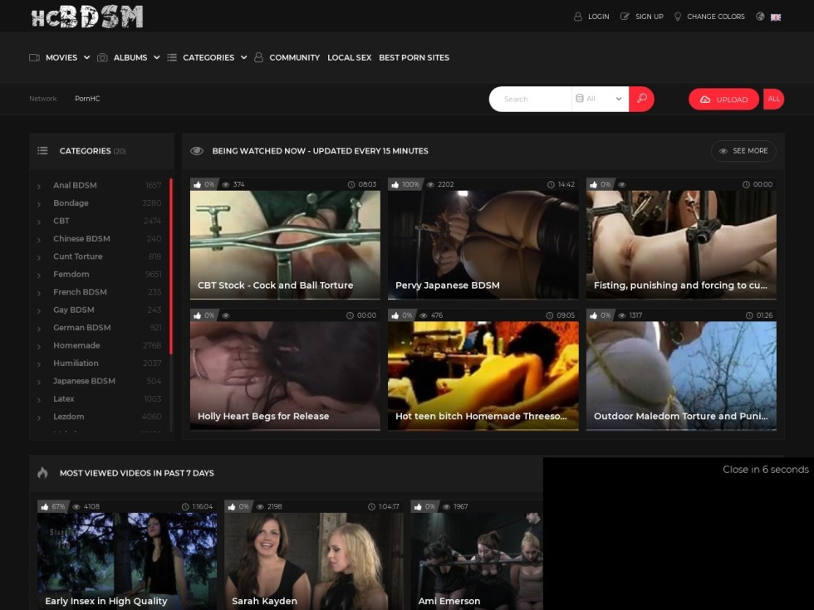Toggle site theme with Change Colors
Image resolution: width=814 pixels, height=610 pixels.
point(715,17)
